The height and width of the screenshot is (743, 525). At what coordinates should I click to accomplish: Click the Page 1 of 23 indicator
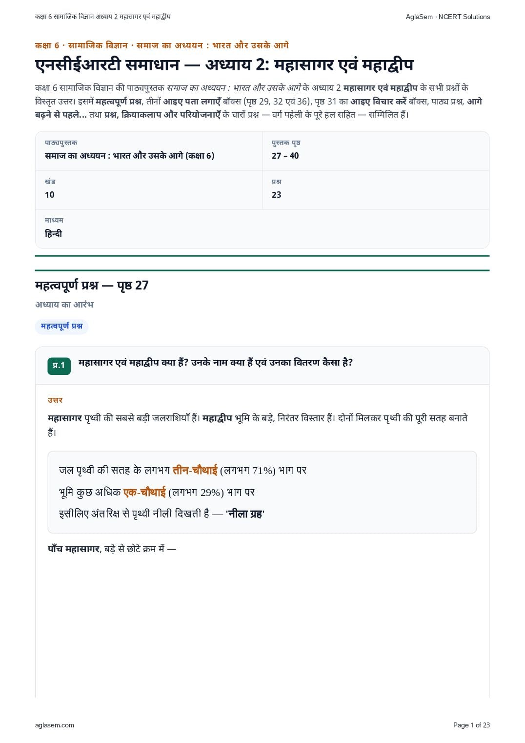(471, 725)
